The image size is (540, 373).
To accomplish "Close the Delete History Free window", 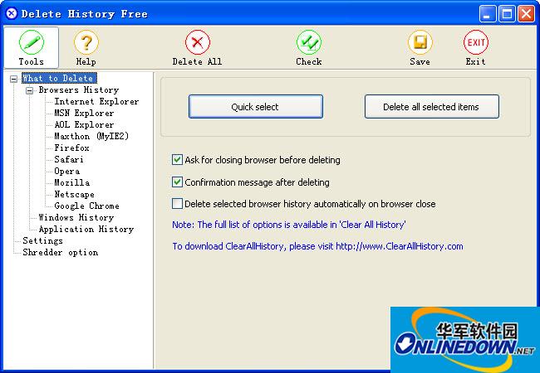I will [x=526, y=14].
